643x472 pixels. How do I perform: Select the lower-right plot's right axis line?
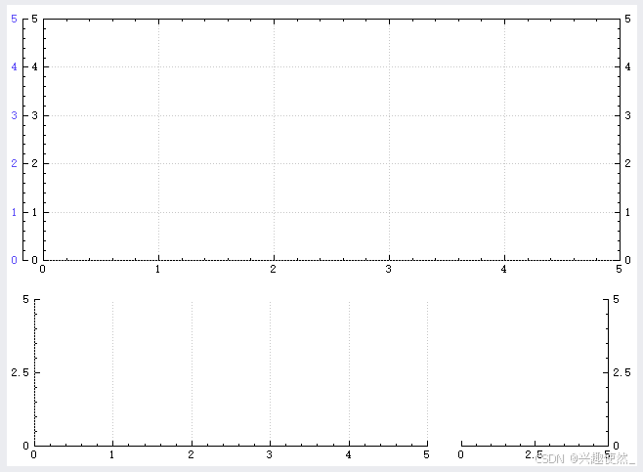608,372
